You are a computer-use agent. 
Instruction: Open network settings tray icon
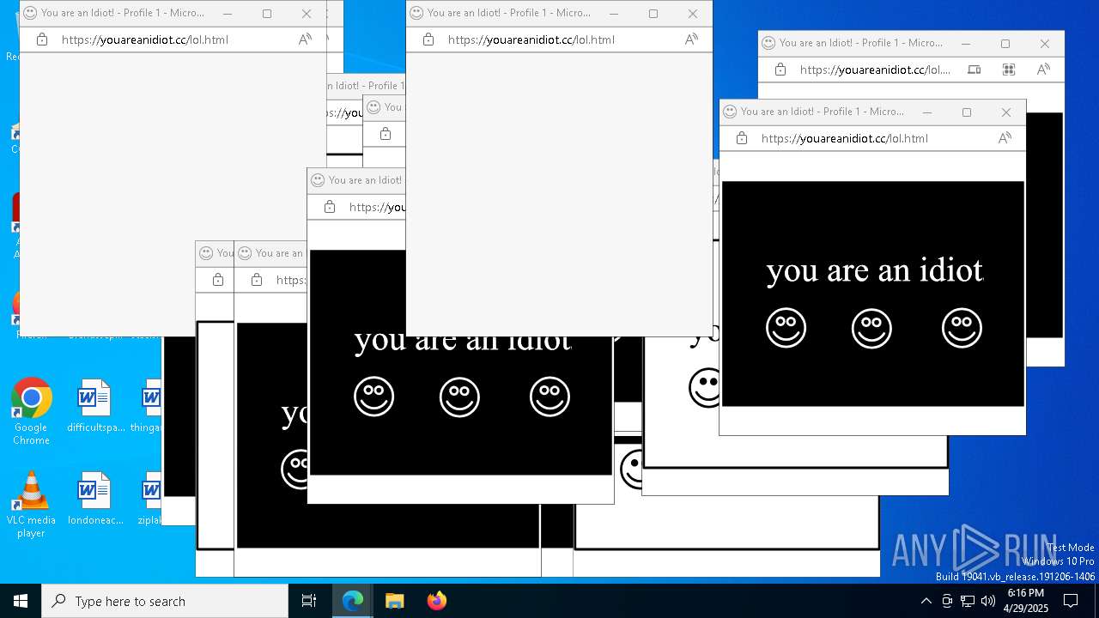(x=968, y=601)
